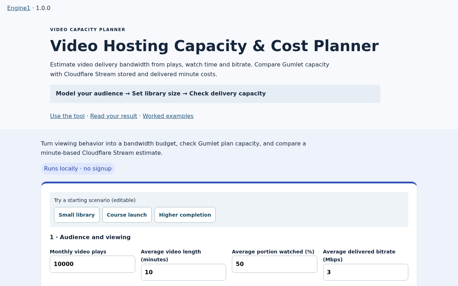The height and width of the screenshot is (286, 458).
Task: Follow the 'Use the tool' link
Action: point(67,116)
